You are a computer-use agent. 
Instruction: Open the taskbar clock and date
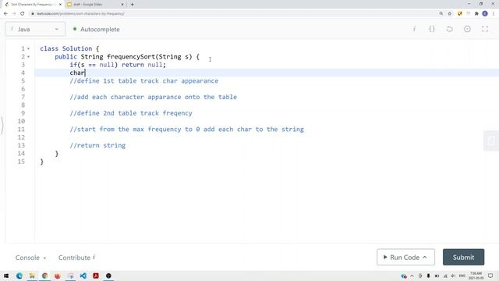476,276
